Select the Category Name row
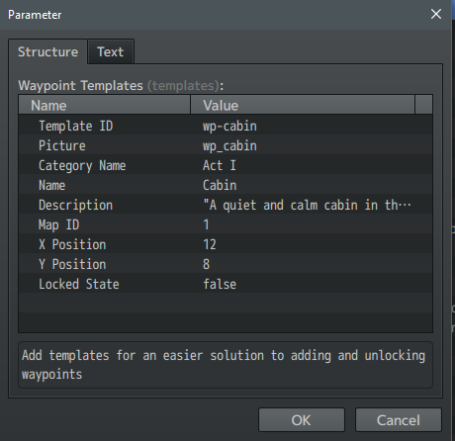Viewport: 455px width, 441px height. [226, 165]
